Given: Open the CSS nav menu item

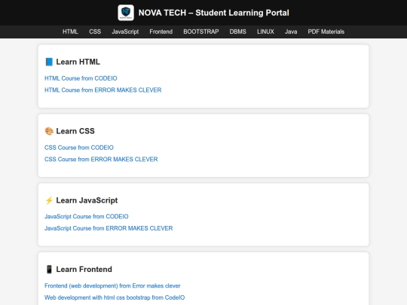Looking at the screenshot, I should click(95, 32).
